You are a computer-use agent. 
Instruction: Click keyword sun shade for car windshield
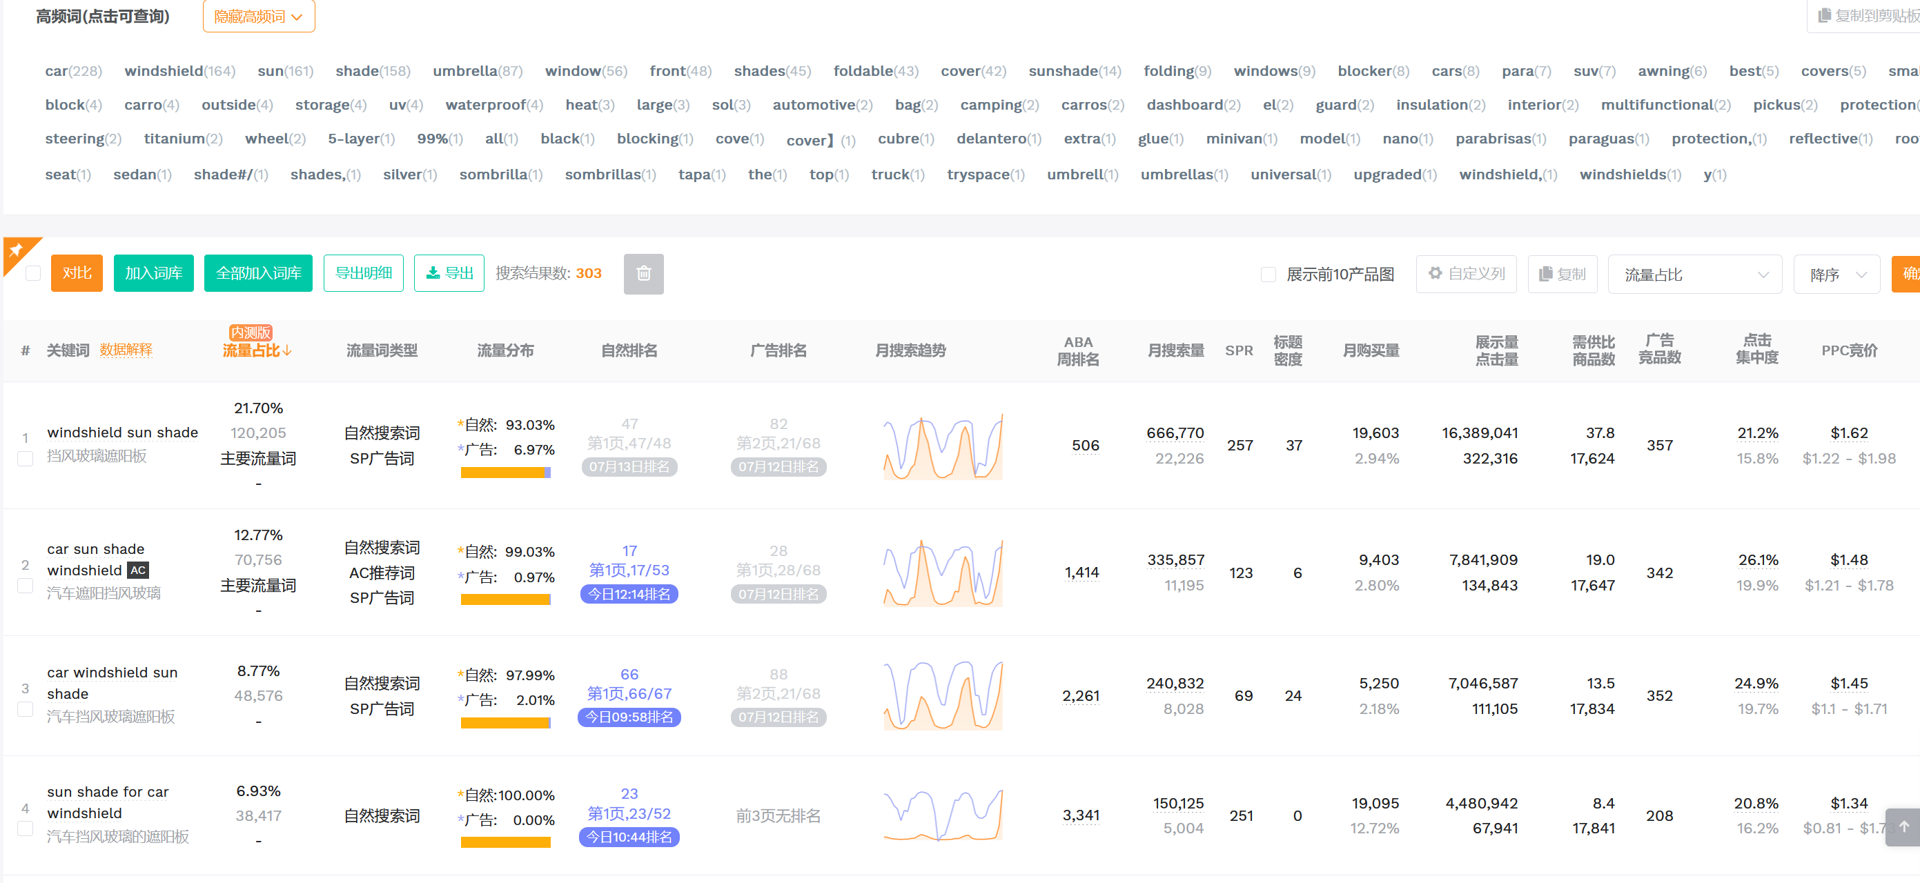pyautogui.click(x=108, y=802)
